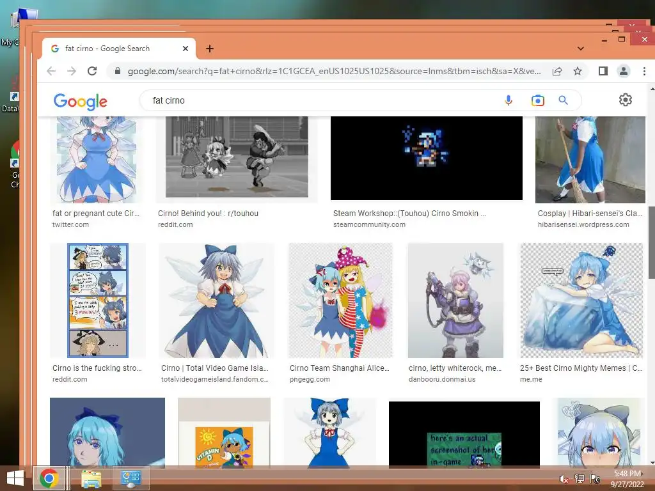Open Steam Workshop Cirno pixel image
This screenshot has width=655, height=491.
427,159
